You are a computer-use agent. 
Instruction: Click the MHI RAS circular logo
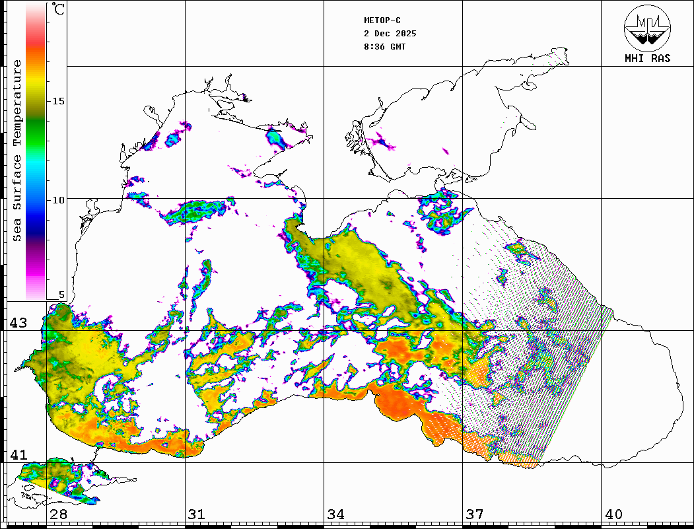pyautogui.click(x=647, y=28)
